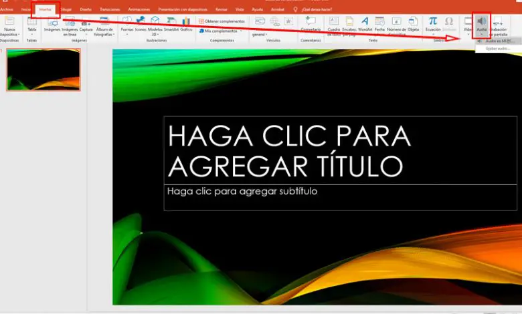
Task: Choose the Captura screenshot tool
Action: pos(86,26)
